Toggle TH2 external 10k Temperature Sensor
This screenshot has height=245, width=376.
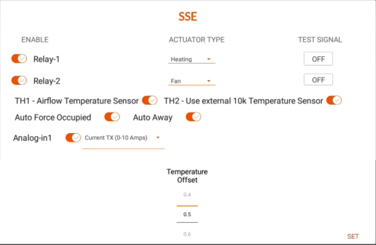(334, 100)
